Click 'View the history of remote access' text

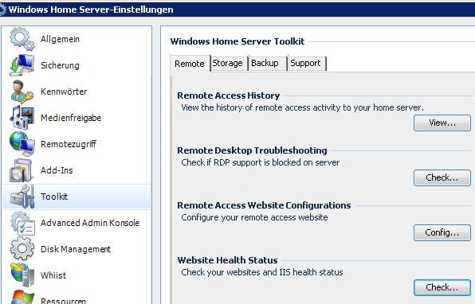click(302, 107)
